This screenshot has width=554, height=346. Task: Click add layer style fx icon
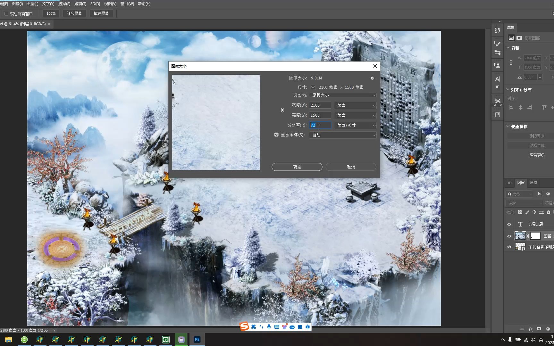[x=531, y=329]
